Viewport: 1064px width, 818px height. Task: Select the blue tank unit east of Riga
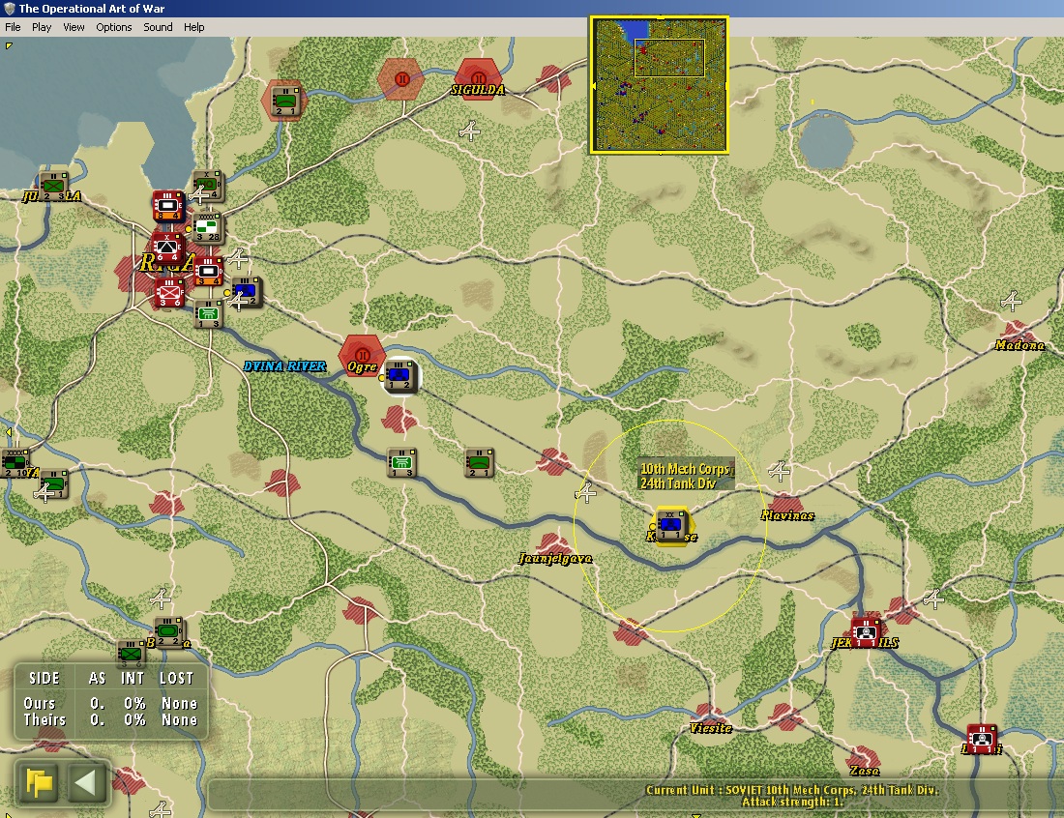(246, 292)
